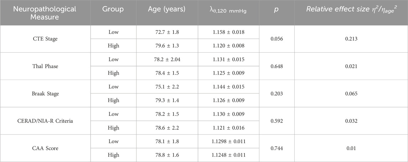Click the Thal Phase row label
The width and height of the screenshot is (408, 162).
pos(46,66)
